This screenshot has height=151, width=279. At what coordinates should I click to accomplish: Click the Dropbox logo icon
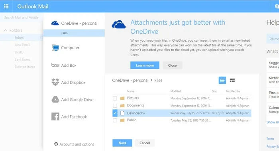coord(55,82)
